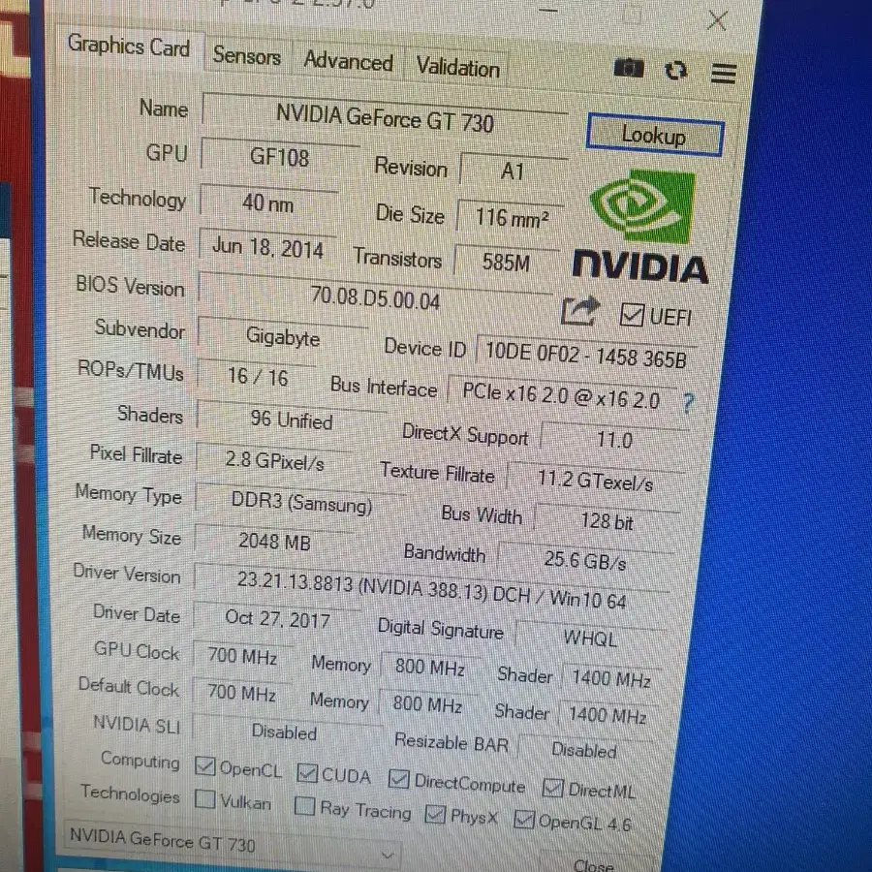
Task: Click the Memory Size field 2048 MB
Action: tap(274, 541)
